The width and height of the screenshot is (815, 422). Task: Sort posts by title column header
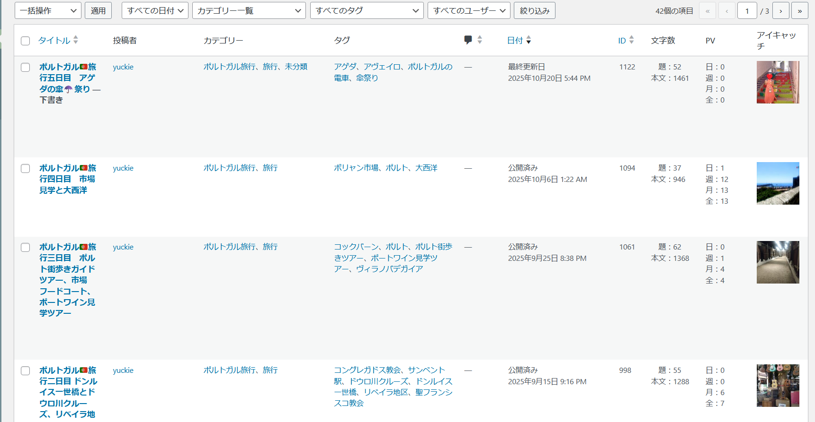[x=54, y=41]
